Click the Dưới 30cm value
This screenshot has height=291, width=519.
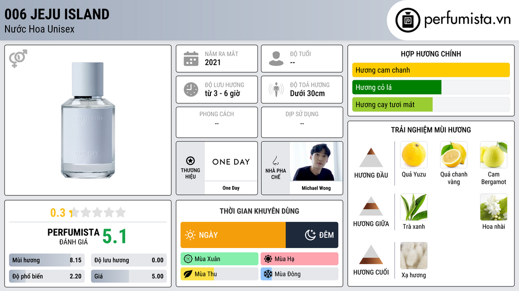tap(307, 93)
